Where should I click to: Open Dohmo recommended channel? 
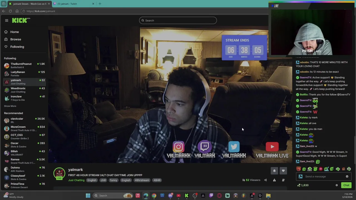pyautogui.click(x=24, y=169)
